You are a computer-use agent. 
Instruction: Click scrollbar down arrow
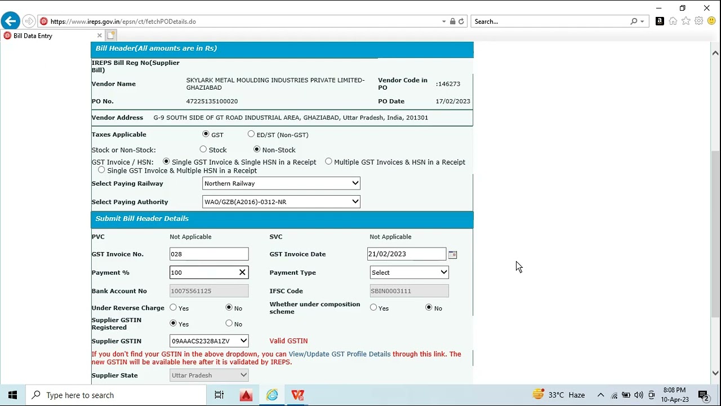pyautogui.click(x=715, y=373)
